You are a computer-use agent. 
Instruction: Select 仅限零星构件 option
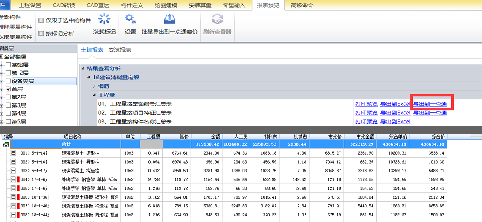tap(16, 37)
